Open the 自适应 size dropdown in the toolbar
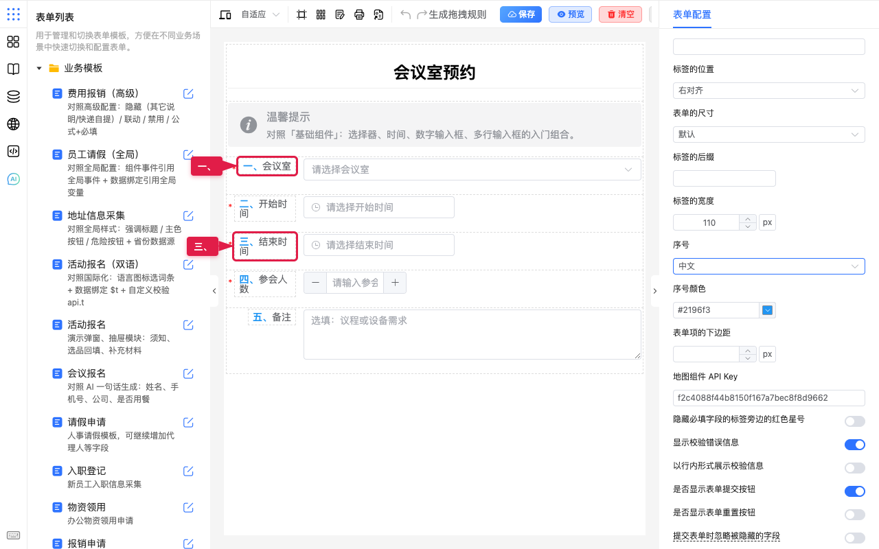The image size is (879, 549). coord(260,14)
